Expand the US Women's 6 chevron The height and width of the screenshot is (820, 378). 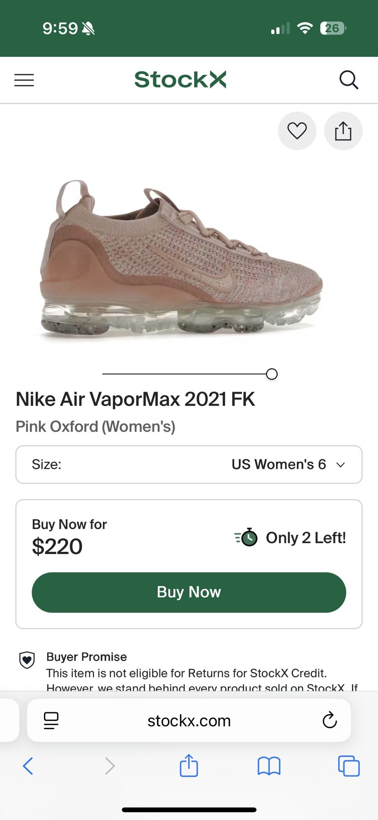(340, 465)
